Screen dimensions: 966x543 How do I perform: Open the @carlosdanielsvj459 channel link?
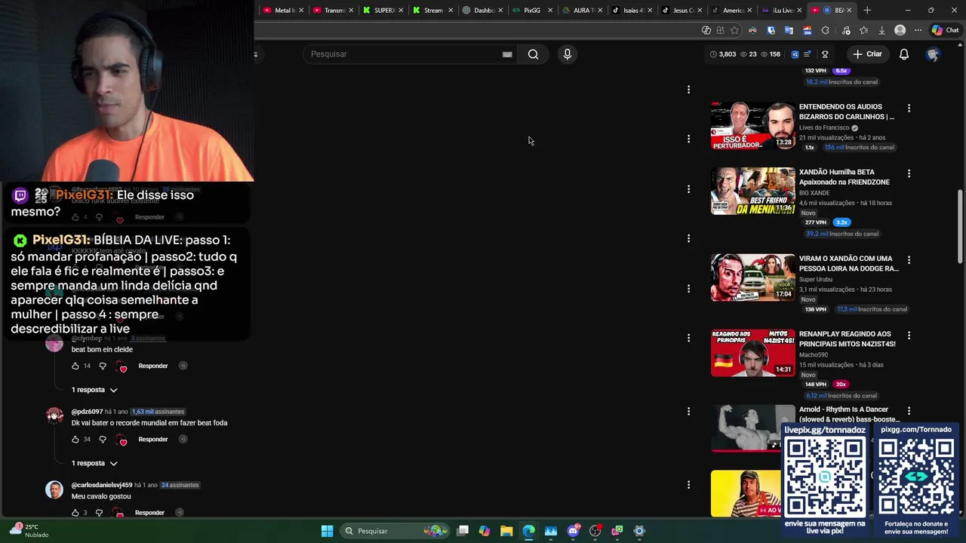pos(102,485)
